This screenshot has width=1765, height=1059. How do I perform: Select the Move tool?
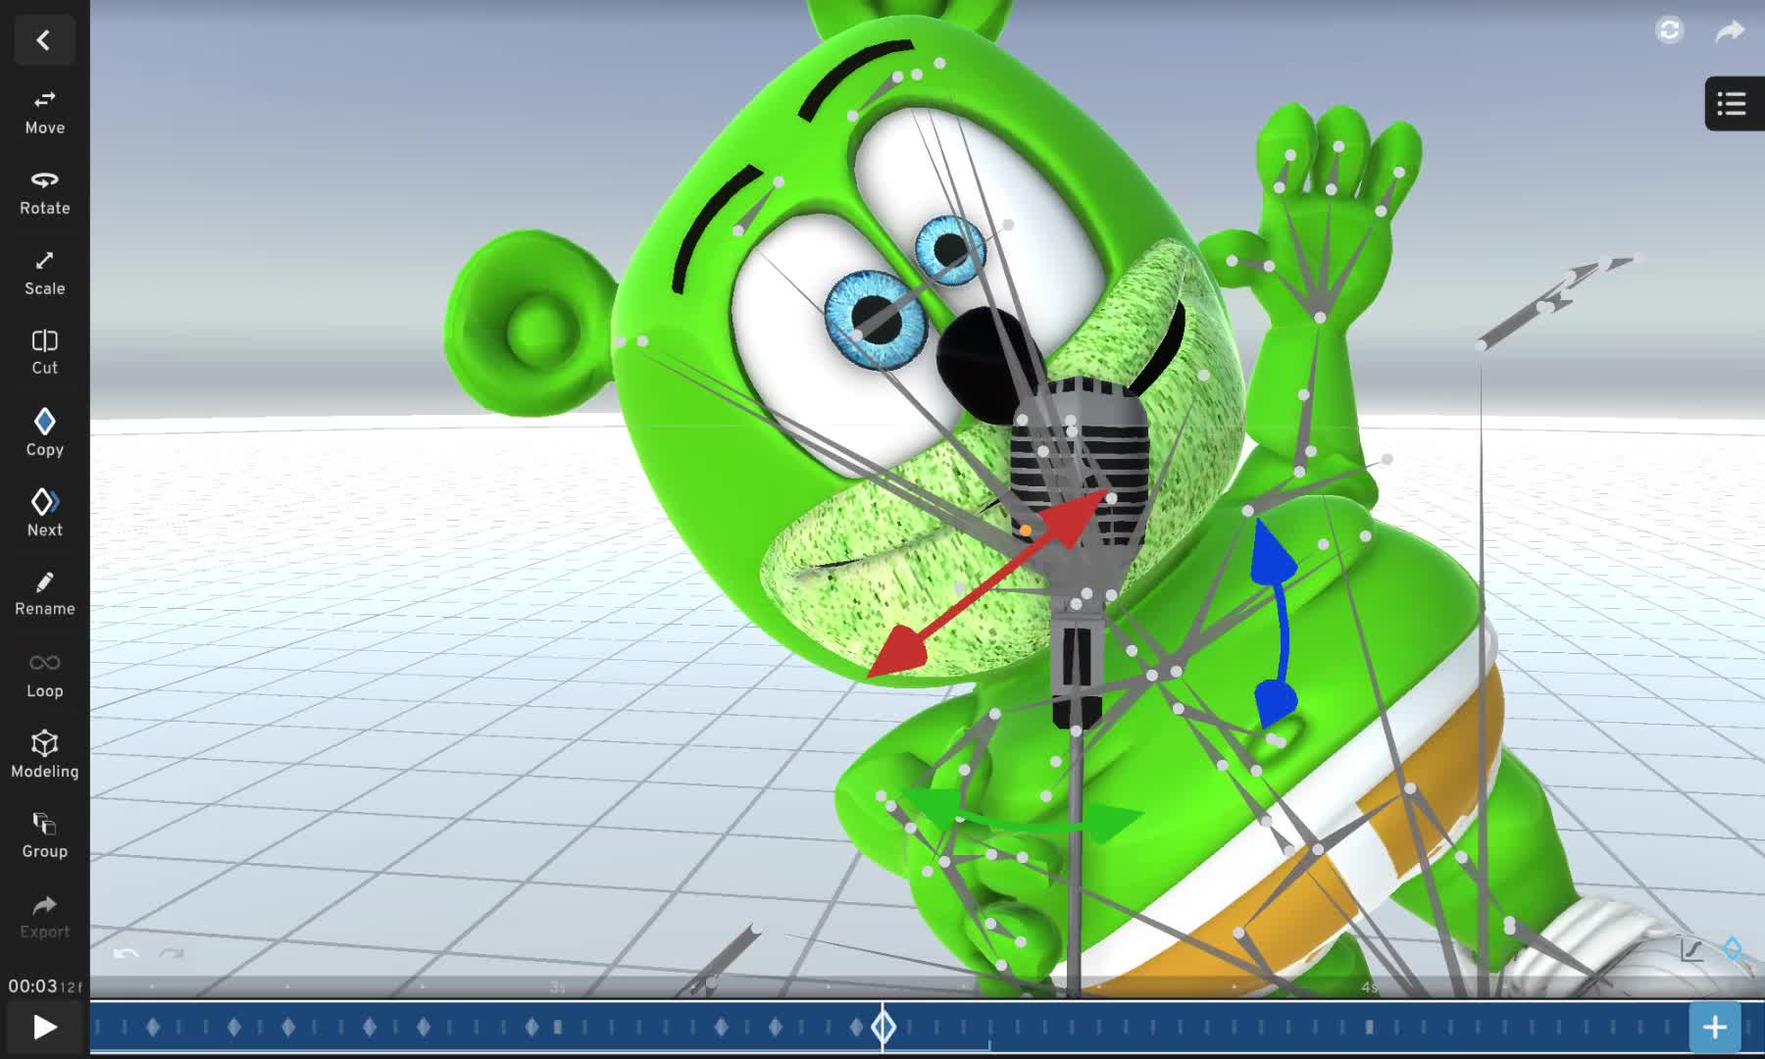coord(44,112)
